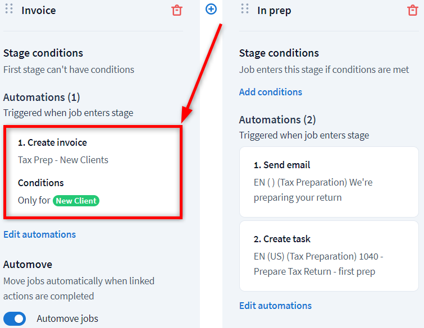Select the Send email automation card
Screen dimensions: 424x328
coord(329,182)
